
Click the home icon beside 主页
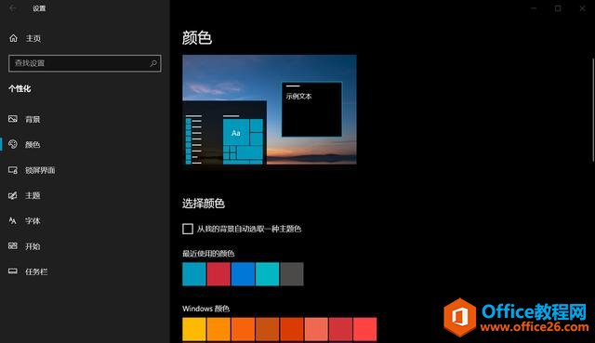click(13, 38)
